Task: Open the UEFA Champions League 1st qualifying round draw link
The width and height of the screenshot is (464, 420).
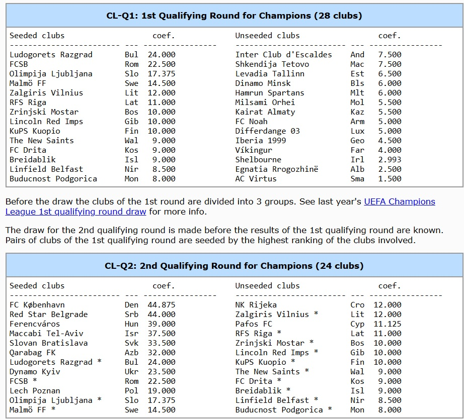Action: (x=399, y=201)
